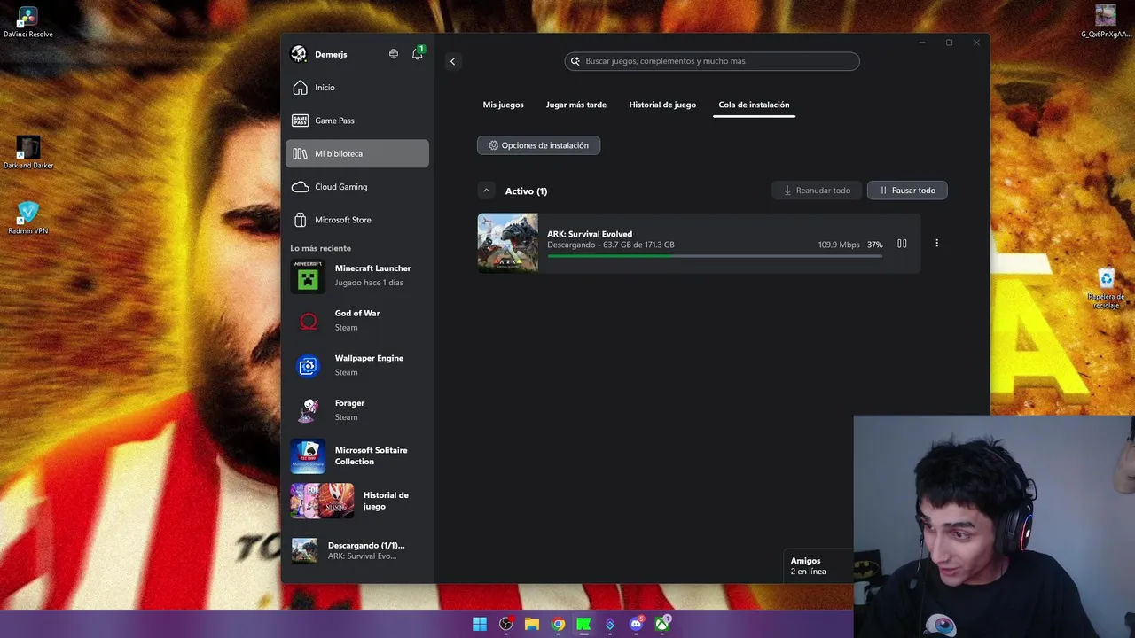
Task: Collapse the Activo (1) section
Action: click(486, 191)
